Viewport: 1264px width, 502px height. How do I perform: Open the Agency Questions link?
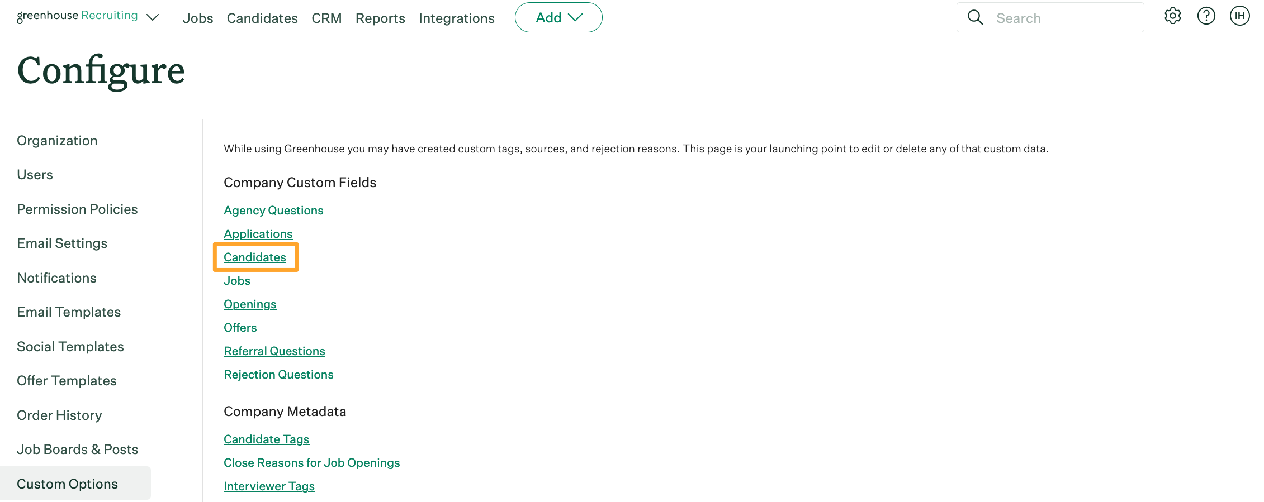tap(273, 211)
